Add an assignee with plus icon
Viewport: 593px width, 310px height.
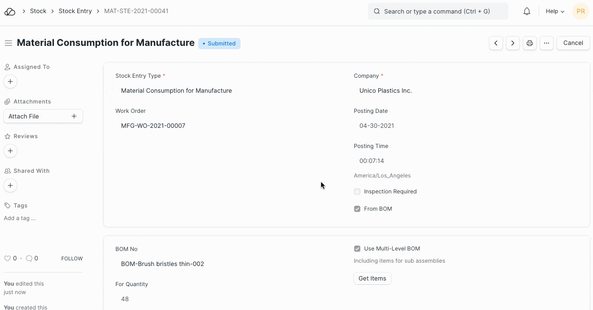point(10,82)
